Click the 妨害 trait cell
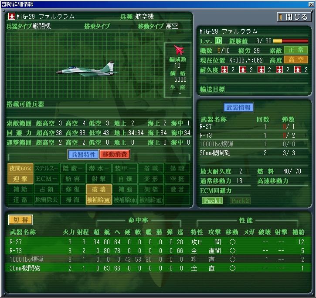This screenshot has height=298, width=316. [x=72, y=179]
